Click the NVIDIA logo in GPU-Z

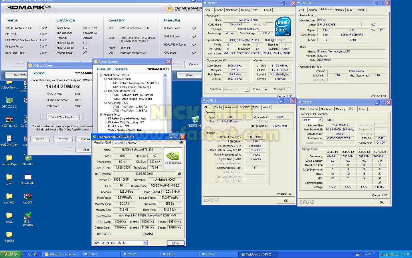pyautogui.click(x=173, y=158)
